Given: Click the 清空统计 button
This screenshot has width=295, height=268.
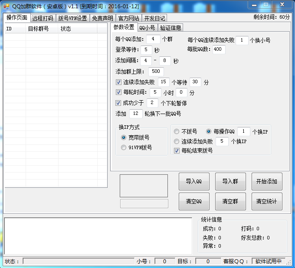Looking at the screenshot, I should pyautogui.click(x=266, y=201).
